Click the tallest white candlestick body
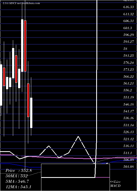Image resolution: width=137 pixels, height=191 pixels. tap(22, 46)
